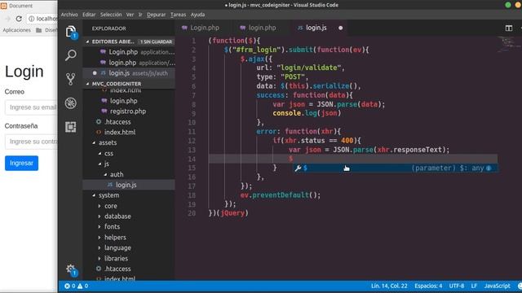The width and height of the screenshot is (522, 293).
Task: Expand the database folder
Action: [x=100, y=216]
